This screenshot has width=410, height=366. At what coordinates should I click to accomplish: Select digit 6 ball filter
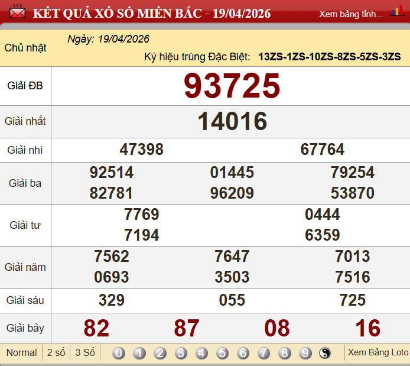pyautogui.click(x=243, y=353)
